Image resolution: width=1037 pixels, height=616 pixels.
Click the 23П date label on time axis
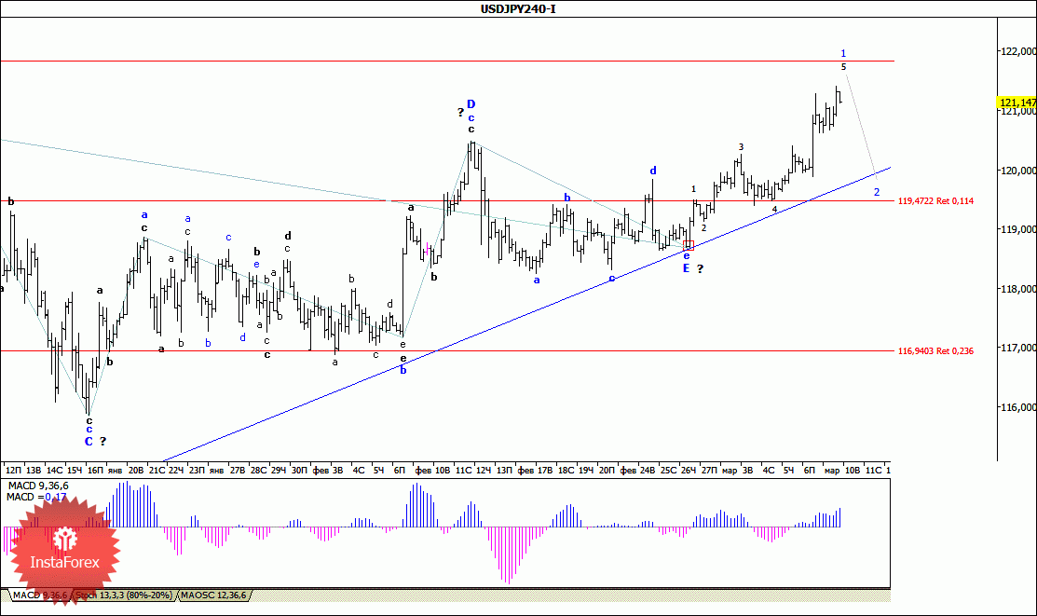(x=198, y=470)
